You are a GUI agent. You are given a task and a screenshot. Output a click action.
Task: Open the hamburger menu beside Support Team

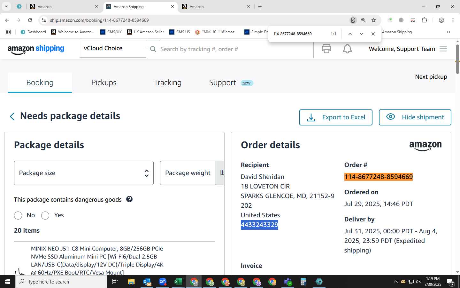443,49
